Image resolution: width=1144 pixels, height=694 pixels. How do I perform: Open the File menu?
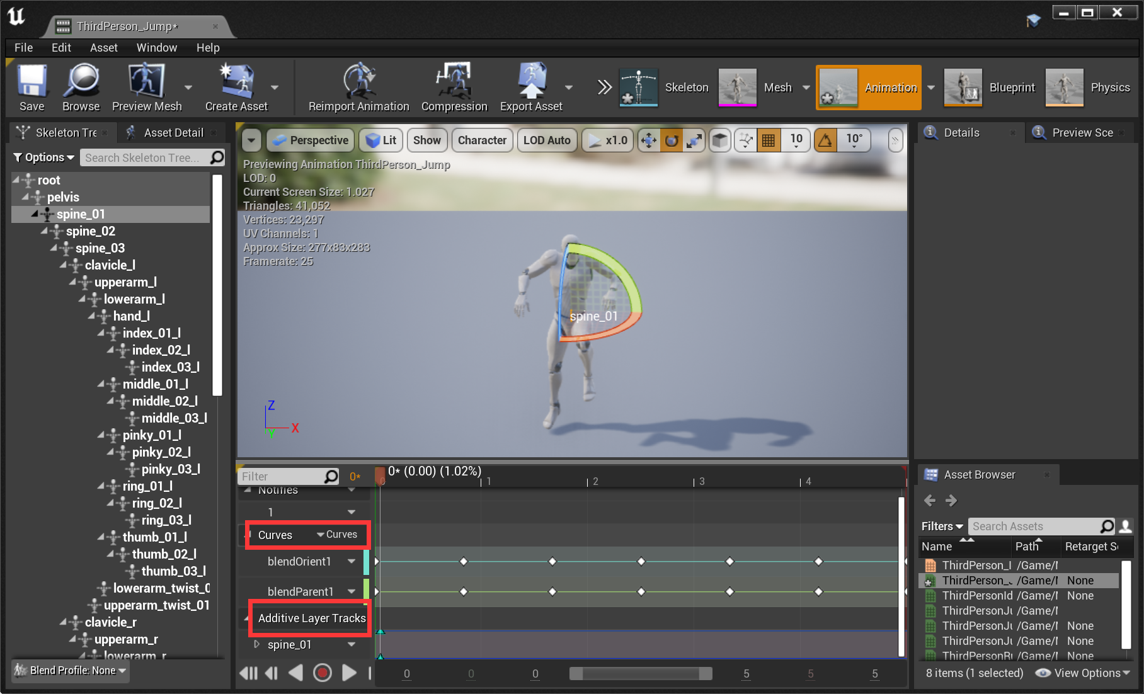tap(23, 48)
